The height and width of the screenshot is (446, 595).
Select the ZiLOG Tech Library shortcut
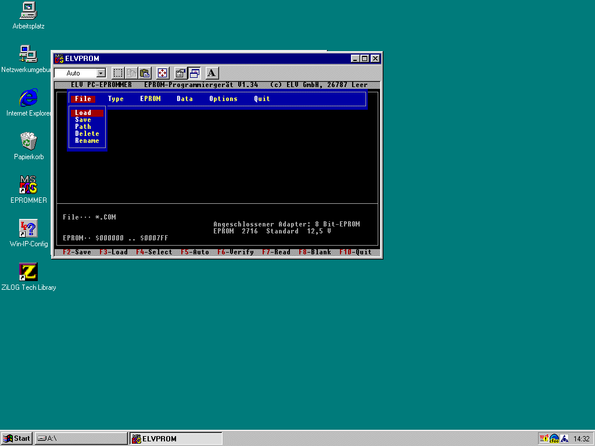point(28,277)
